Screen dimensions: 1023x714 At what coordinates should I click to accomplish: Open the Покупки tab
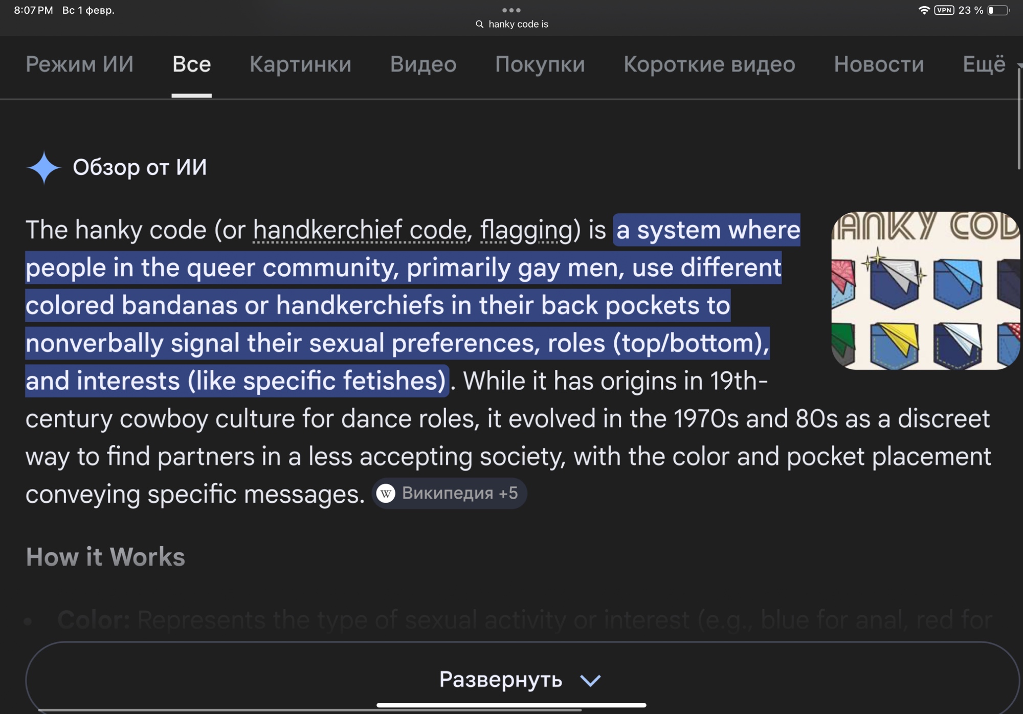[x=540, y=64]
